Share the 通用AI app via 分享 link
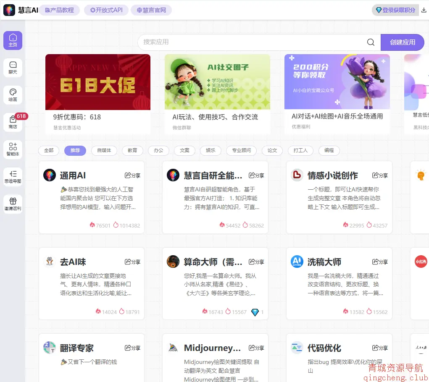Image resolution: width=429 pixels, height=382 pixels. point(132,175)
